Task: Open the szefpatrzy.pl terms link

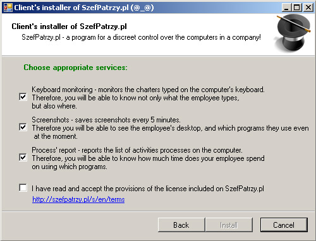Action: (x=78, y=199)
